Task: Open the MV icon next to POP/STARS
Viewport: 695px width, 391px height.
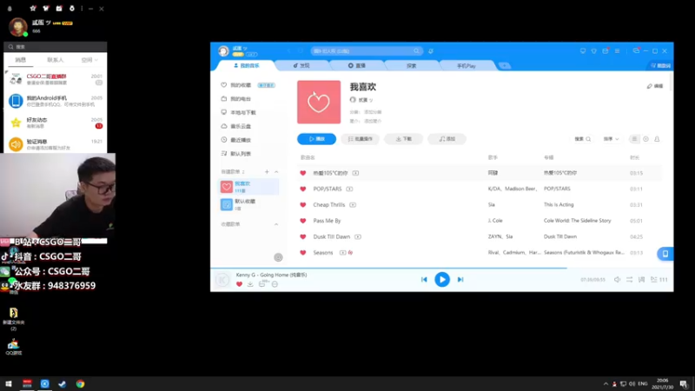Action: [x=349, y=189]
